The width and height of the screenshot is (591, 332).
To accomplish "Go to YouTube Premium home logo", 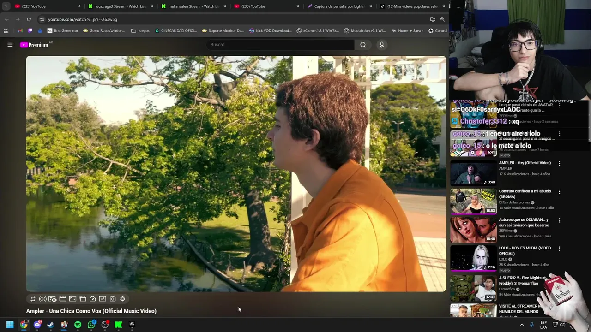I will click(34, 45).
